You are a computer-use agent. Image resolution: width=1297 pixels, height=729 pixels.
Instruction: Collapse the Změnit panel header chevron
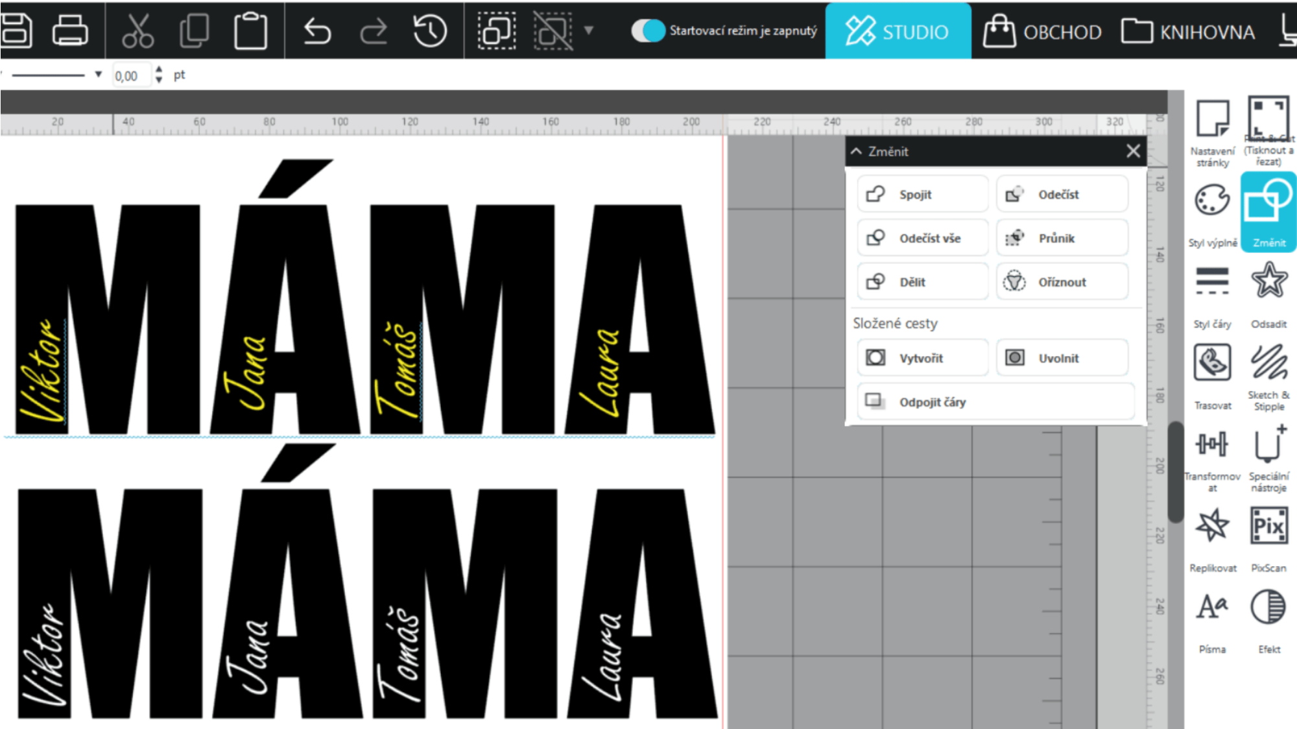pos(857,151)
